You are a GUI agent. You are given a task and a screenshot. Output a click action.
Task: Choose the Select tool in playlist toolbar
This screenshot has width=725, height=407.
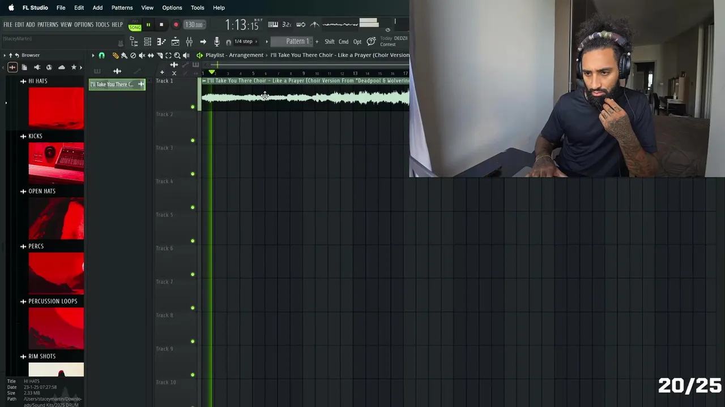[x=168, y=55]
